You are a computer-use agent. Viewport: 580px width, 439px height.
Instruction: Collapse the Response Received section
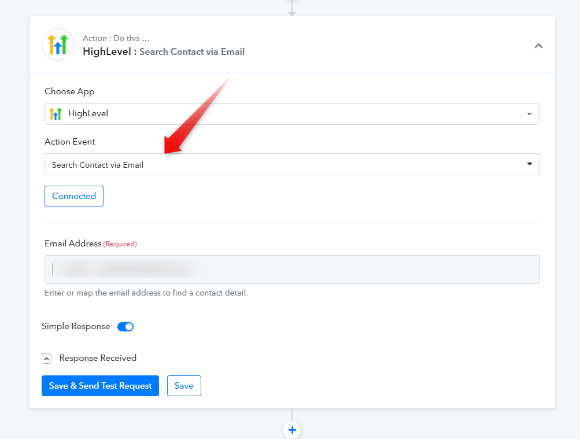coord(47,359)
